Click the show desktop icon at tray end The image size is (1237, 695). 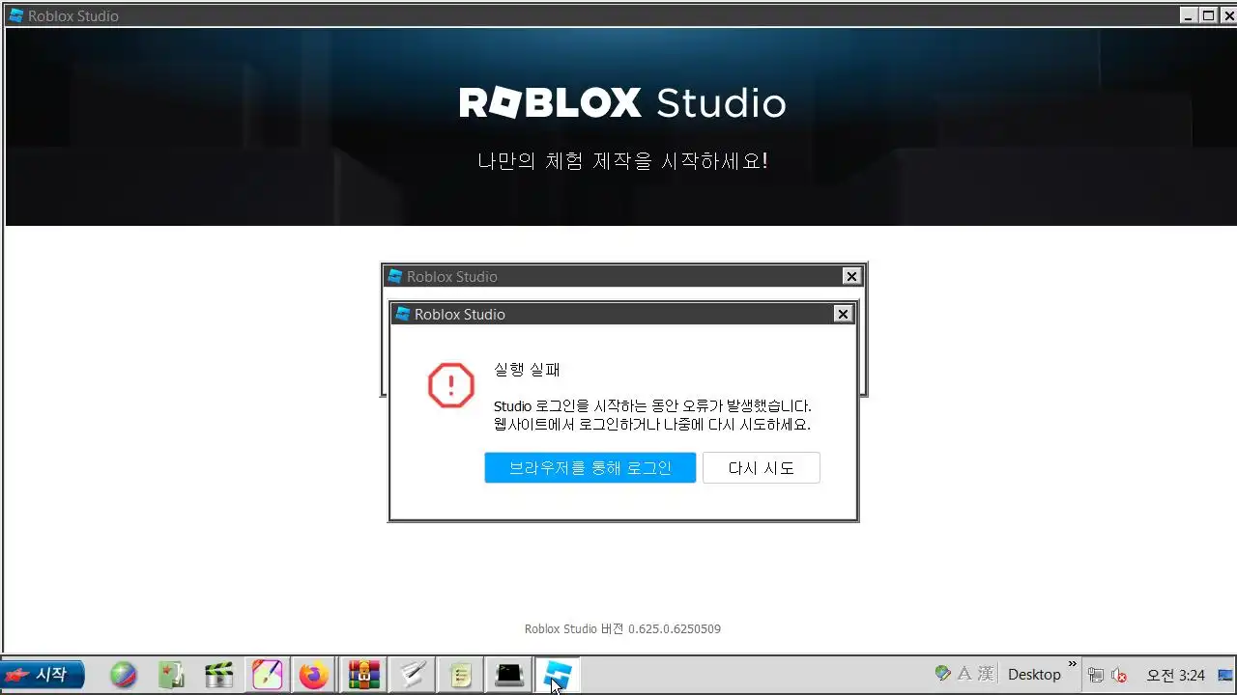tap(1225, 674)
